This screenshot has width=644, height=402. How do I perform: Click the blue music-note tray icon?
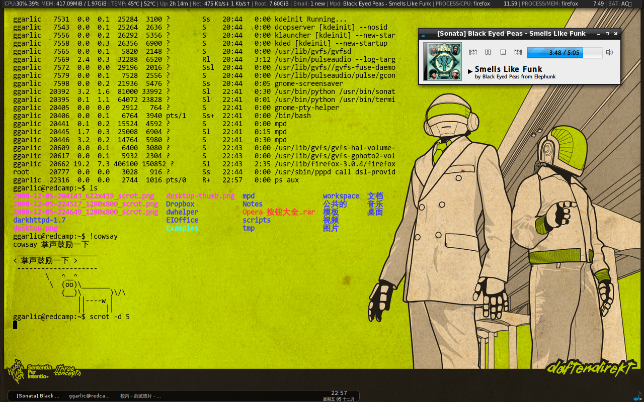(x=637, y=395)
